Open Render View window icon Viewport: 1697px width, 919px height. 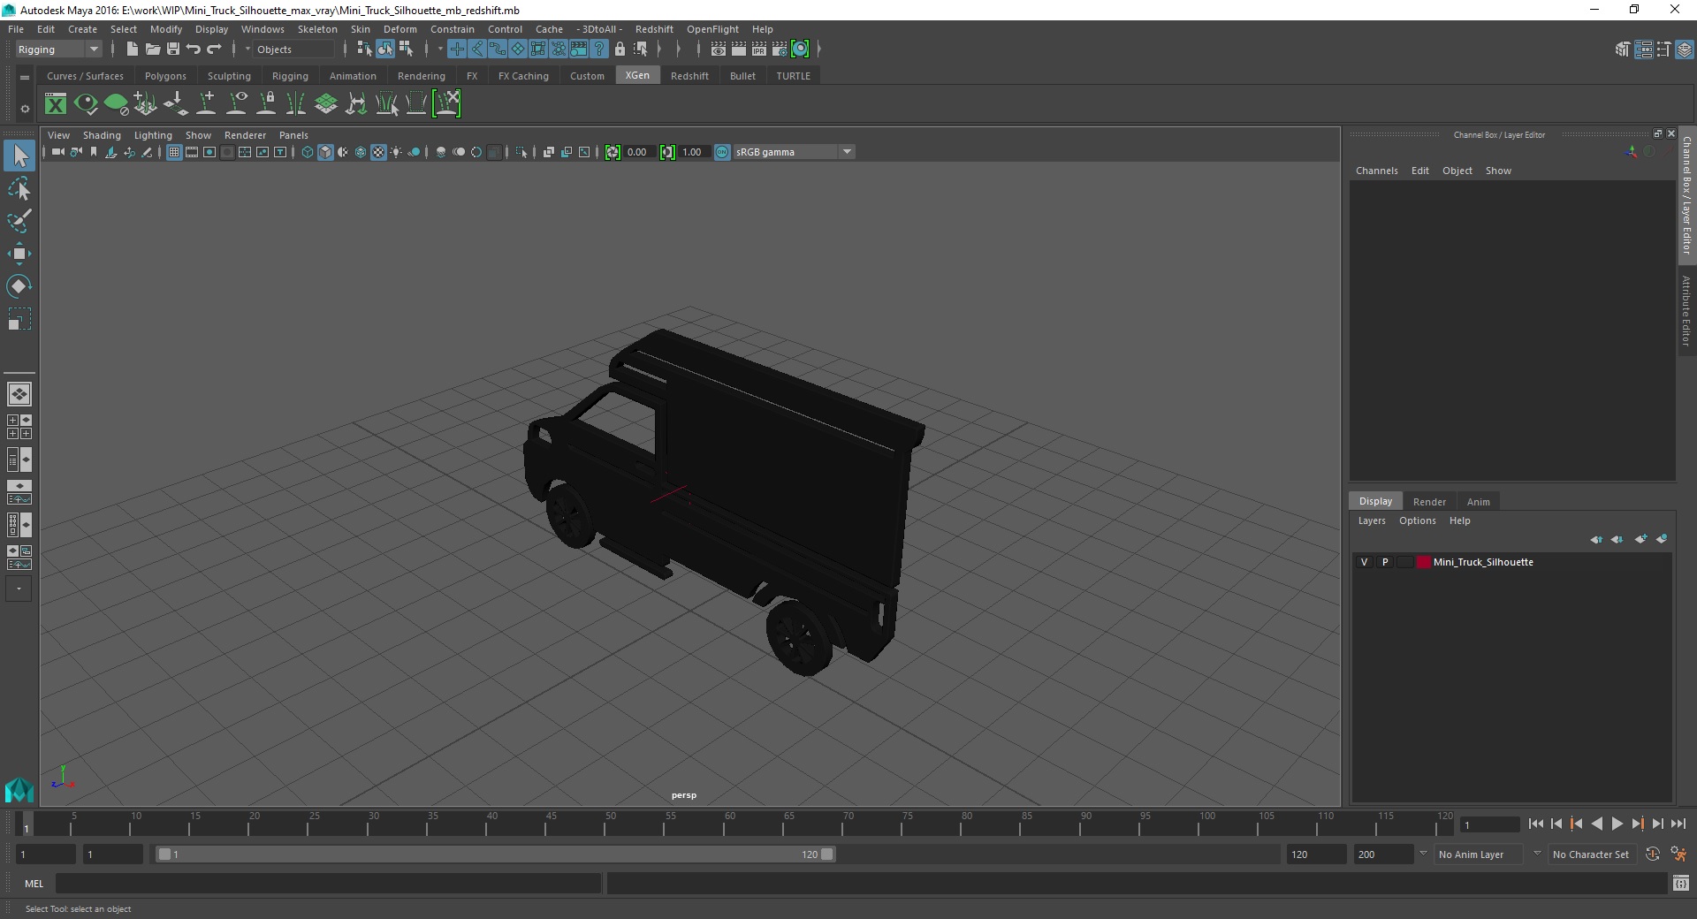point(719,49)
